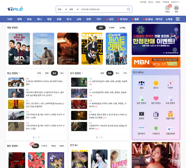The width and height of the screenshot is (186, 168).
Task: Select 채널A filter in 할인 콘텐츠
Action: point(53,146)
